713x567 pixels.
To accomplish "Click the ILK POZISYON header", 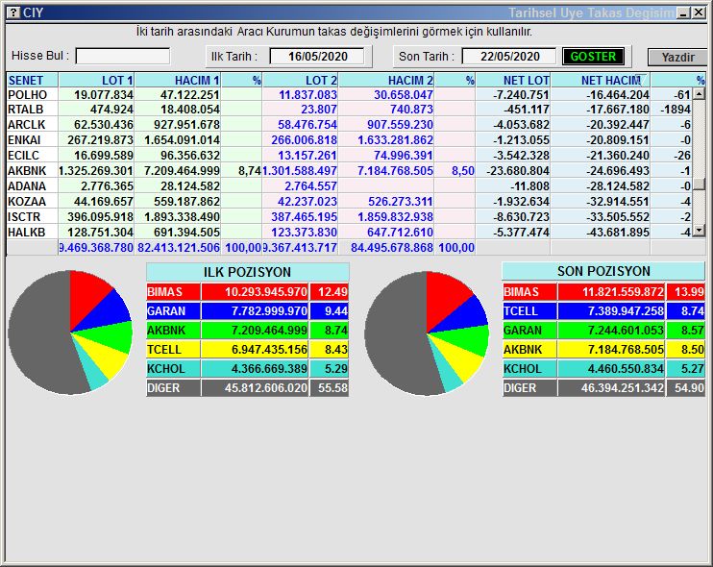I will (x=247, y=272).
